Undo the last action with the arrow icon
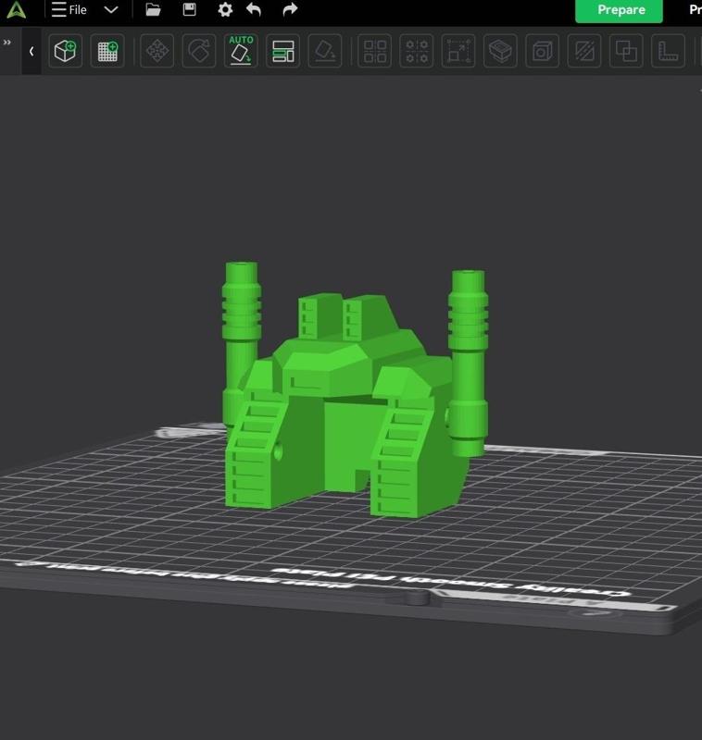 pos(254,9)
